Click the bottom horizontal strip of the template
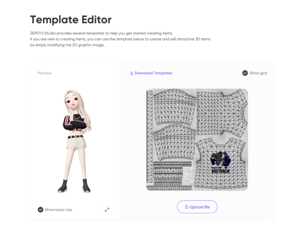Viewport: 305px width, 238px height. (x=169, y=188)
